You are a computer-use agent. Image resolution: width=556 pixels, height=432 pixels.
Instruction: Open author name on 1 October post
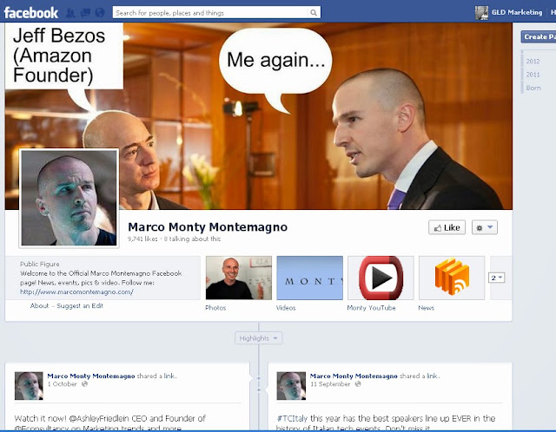point(91,376)
